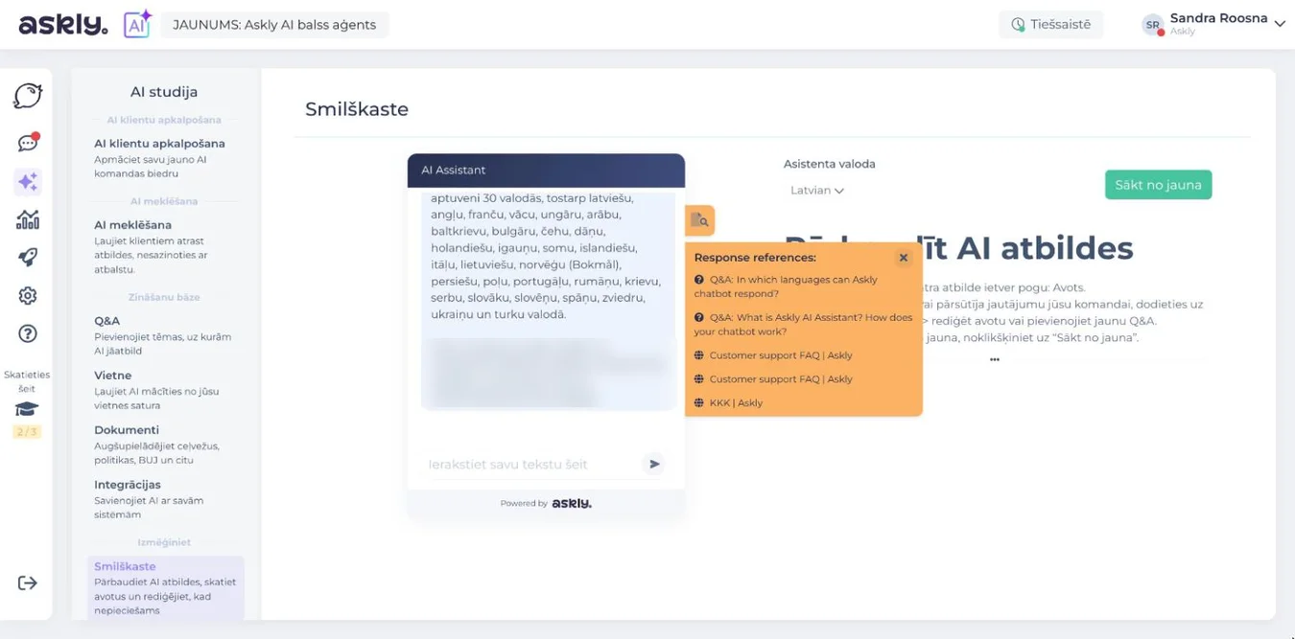This screenshot has height=639, width=1295.
Task: Open AI meklēšana menu item
Action: tap(164, 247)
